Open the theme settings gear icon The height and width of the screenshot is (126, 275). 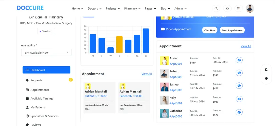(x=266, y=78)
